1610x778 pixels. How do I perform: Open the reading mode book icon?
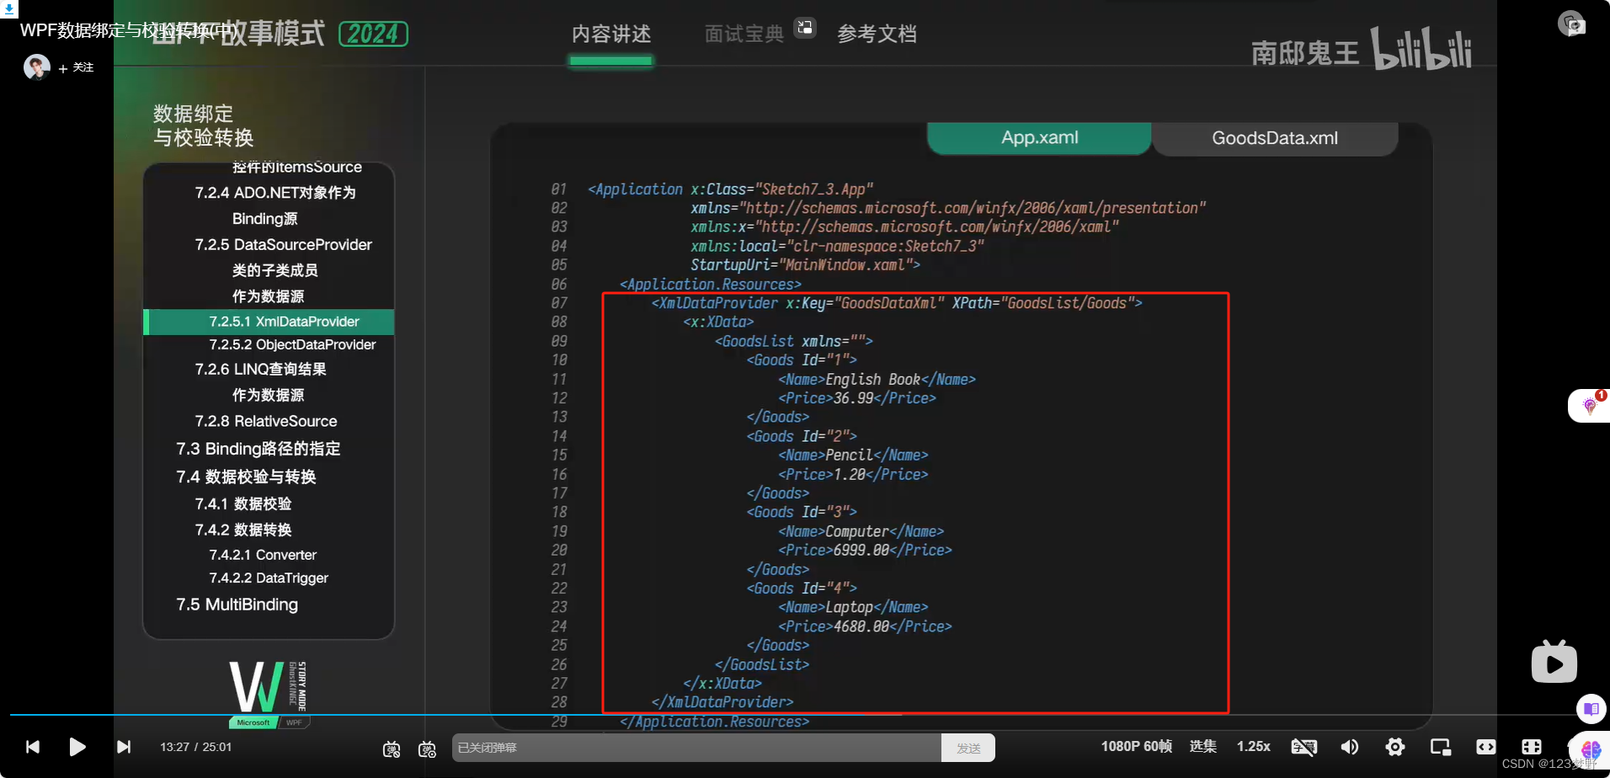1591,709
